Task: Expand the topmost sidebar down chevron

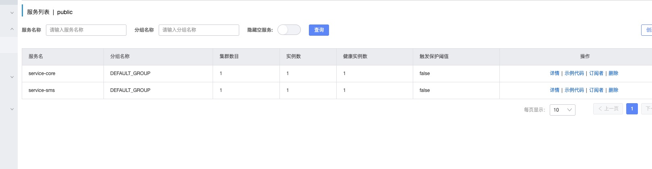Action: 12,13
